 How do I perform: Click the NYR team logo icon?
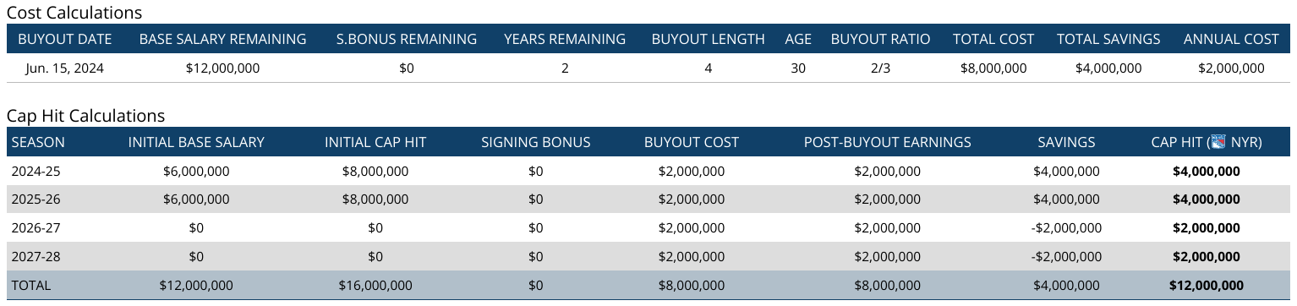coord(1218,142)
